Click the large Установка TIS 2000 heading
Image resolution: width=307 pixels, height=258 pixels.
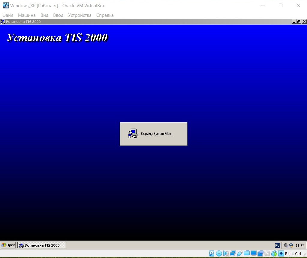coord(57,38)
